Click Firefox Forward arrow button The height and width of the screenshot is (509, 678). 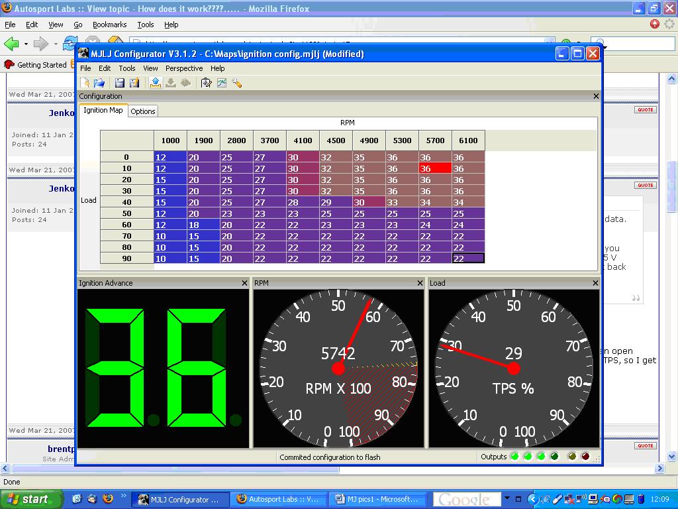41,43
